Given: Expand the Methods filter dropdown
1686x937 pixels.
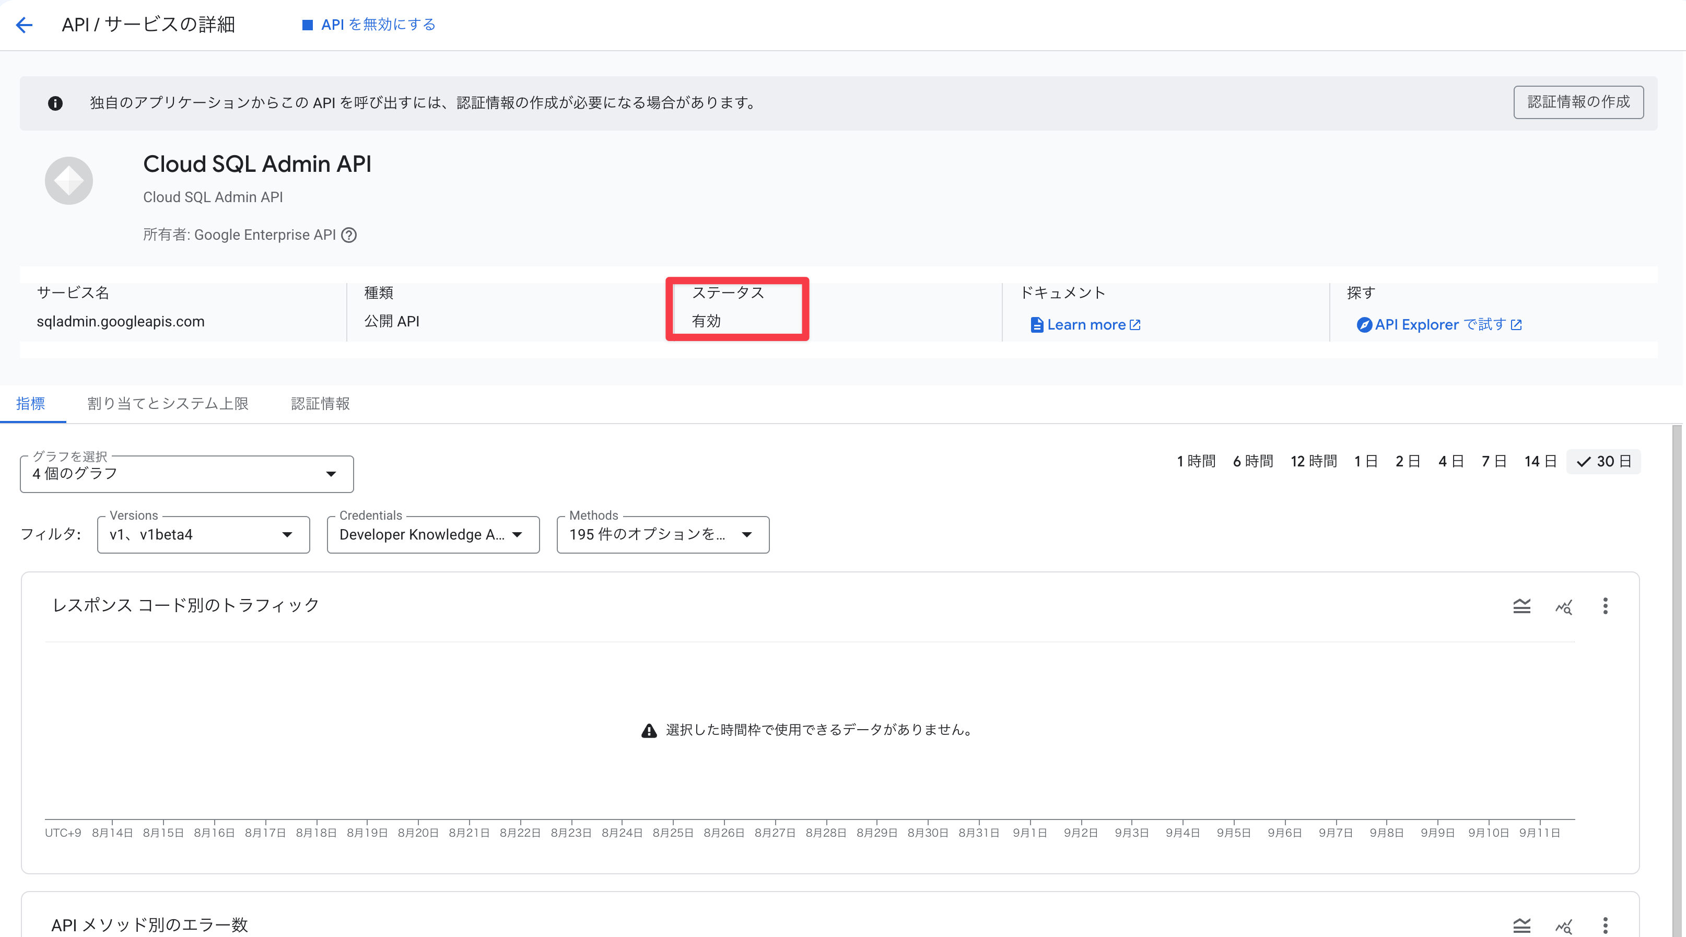Looking at the screenshot, I should tap(662, 535).
